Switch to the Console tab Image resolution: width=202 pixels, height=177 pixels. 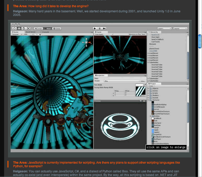45,32
